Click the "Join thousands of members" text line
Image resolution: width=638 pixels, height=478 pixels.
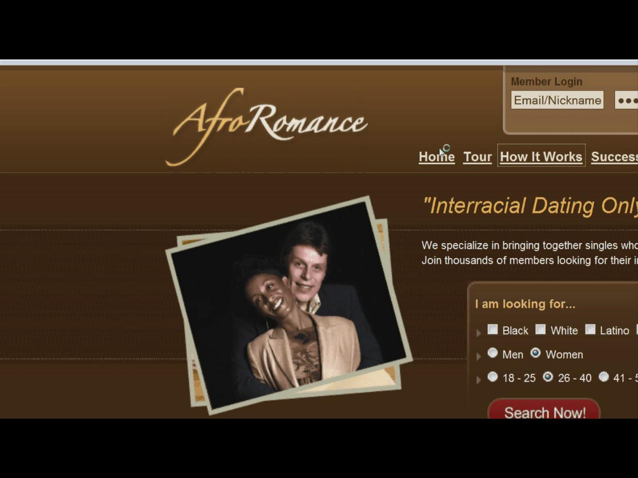tap(529, 260)
